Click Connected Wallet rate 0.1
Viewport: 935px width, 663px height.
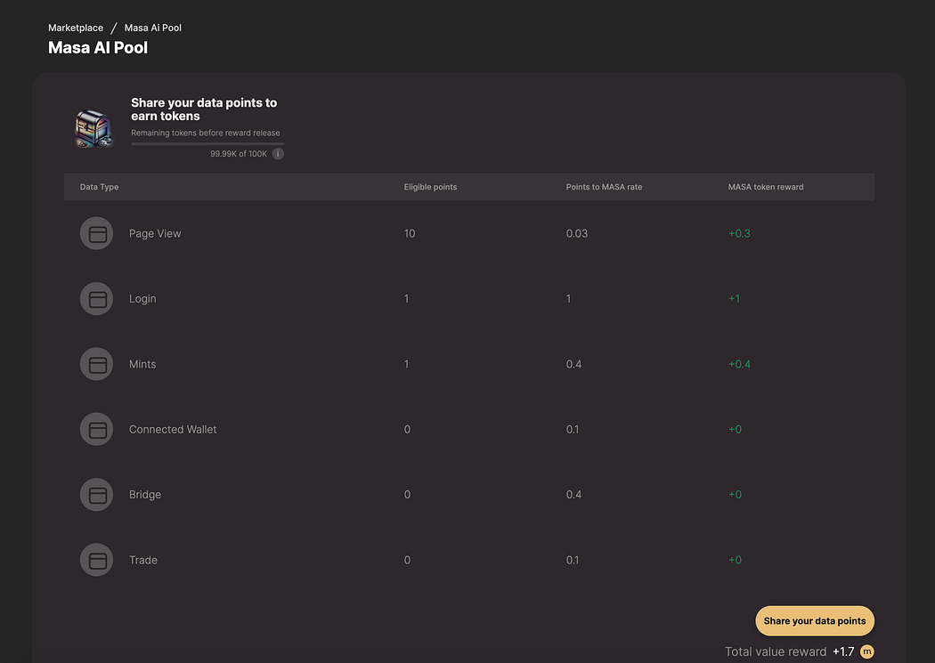point(573,430)
